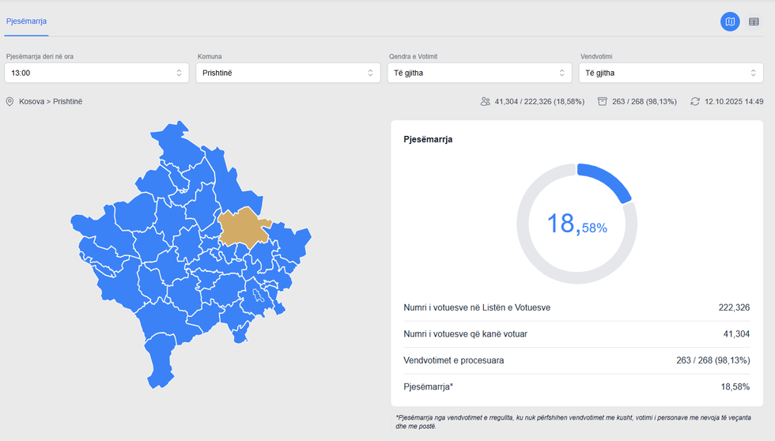Click the Vendvotimet e procesuara row
Viewport: 775px width, 441px height.
coord(577,360)
